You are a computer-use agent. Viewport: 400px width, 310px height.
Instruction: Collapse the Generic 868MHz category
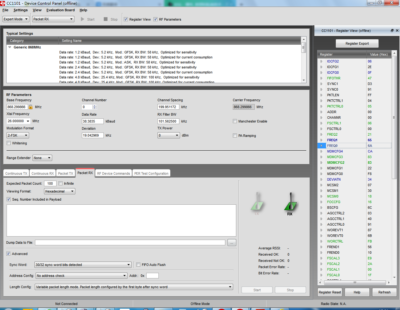10,47
